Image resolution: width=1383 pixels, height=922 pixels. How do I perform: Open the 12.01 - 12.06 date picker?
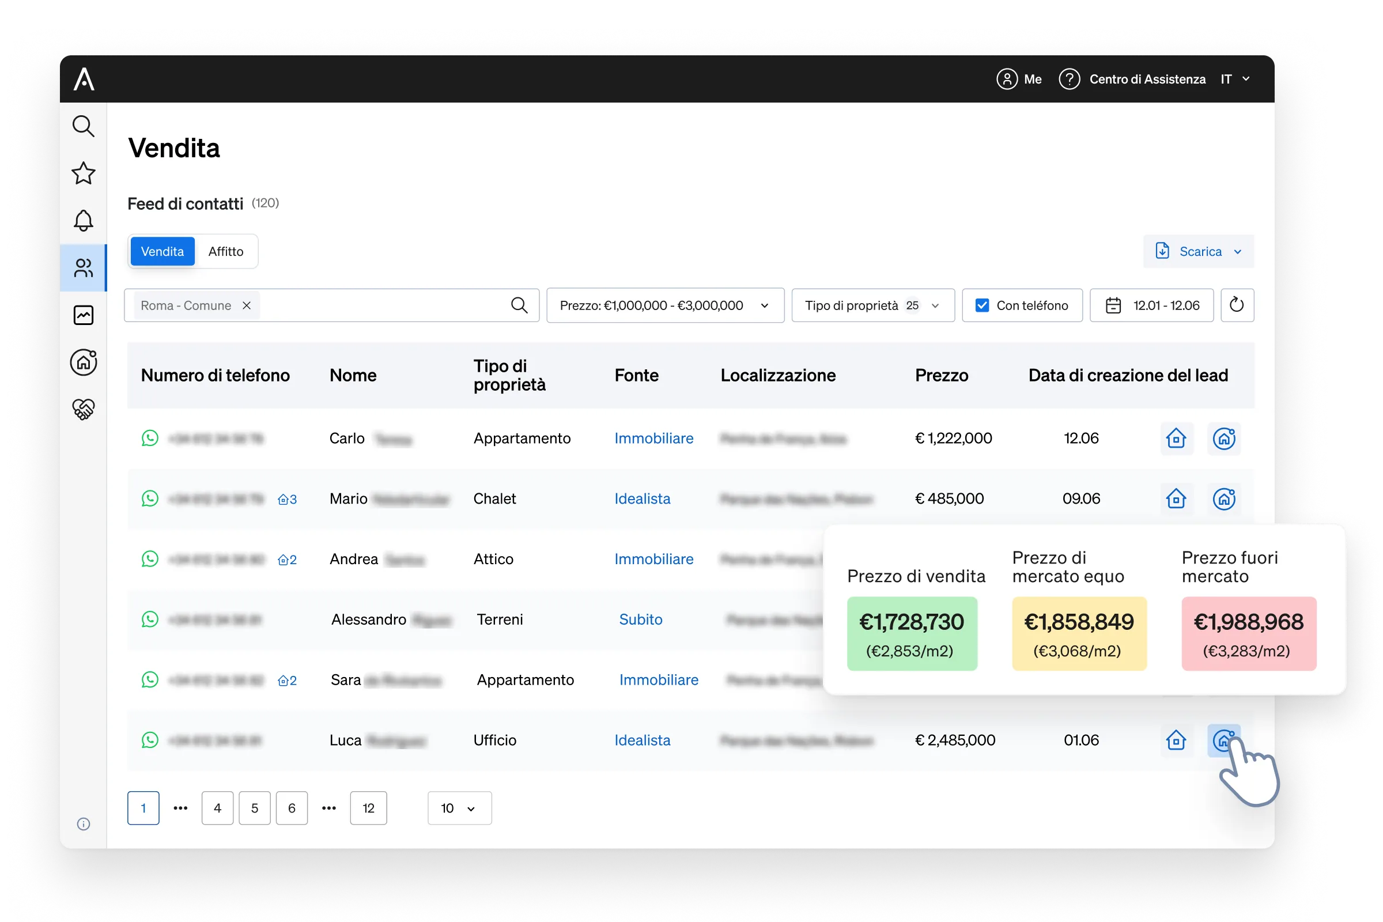[x=1151, y=305]
